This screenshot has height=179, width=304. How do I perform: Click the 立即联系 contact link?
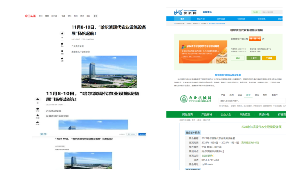pyautogui.click(x=208, y=155)
